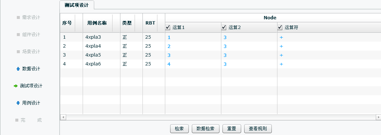Click the horizontal scrollbar track
The width and height of the screenshot is (381, 135).
coord(221,117)
